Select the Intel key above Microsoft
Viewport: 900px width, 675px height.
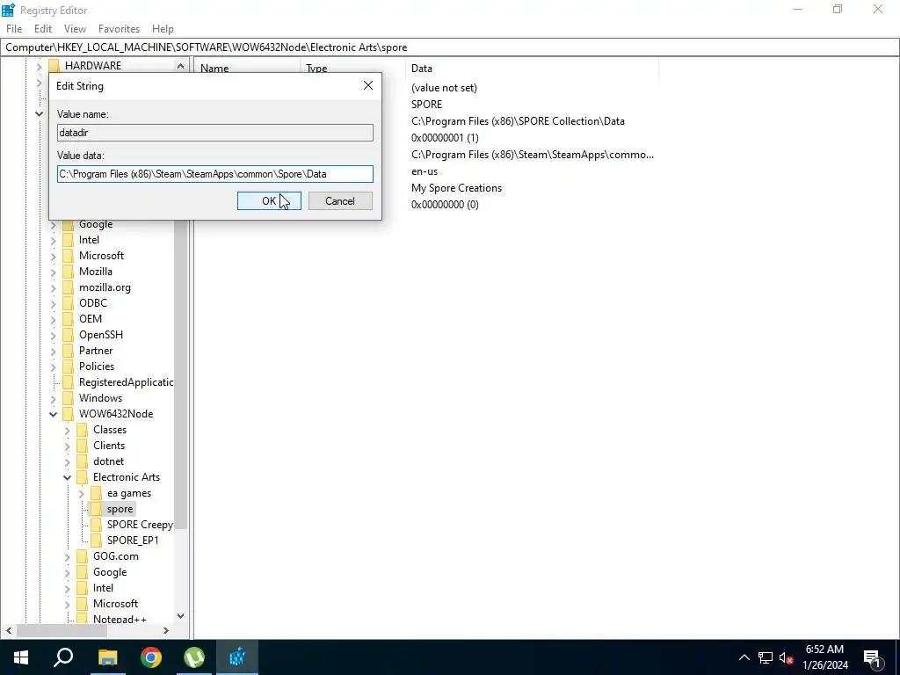(x=89, y=240)
